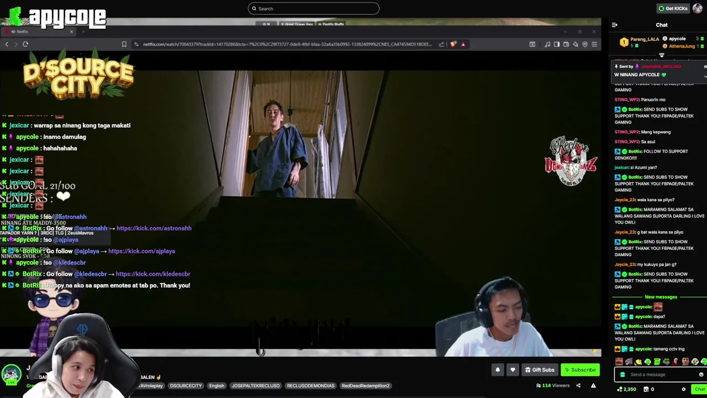Screen dimensions: 707x398
Task: Reload the Netflix page in browser
Action: [25, 44]
